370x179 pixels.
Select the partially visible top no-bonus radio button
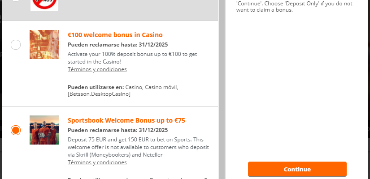(x=16, y=1)
